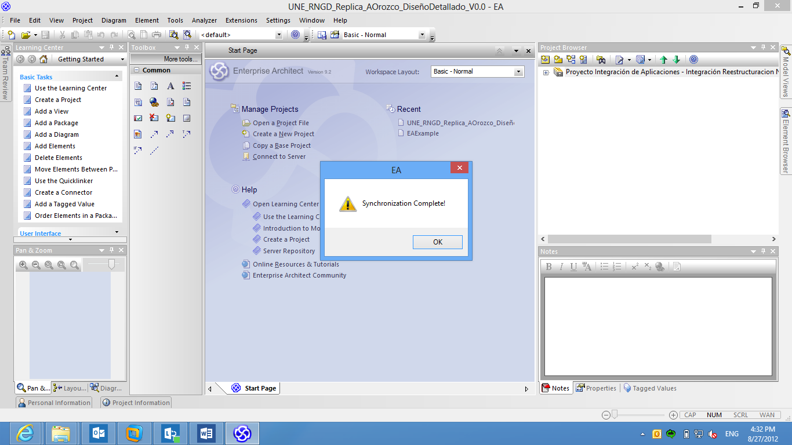The height and width of the screenshot is (445, 792).
Task: Click the Project Browser horizontal scrollbar
Action: pos(629,239)
